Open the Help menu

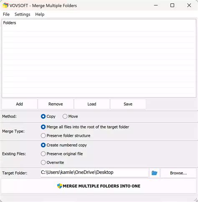[40, 14]
